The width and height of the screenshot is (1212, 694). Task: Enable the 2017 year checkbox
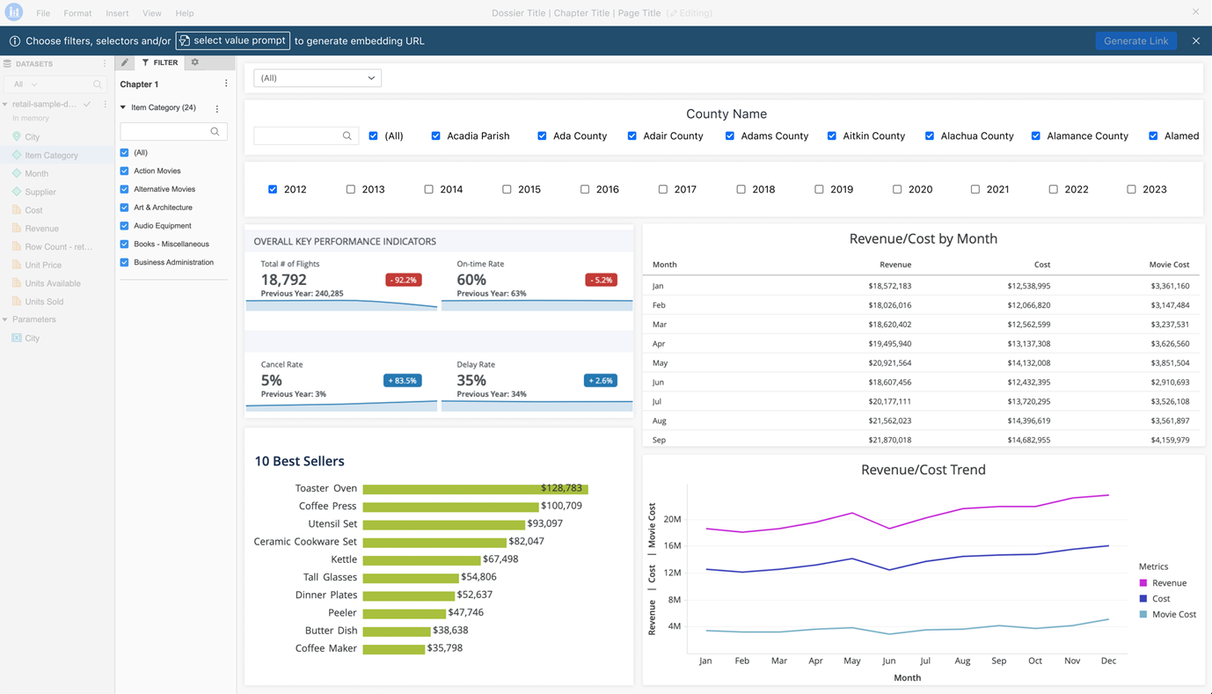[663, 189]
